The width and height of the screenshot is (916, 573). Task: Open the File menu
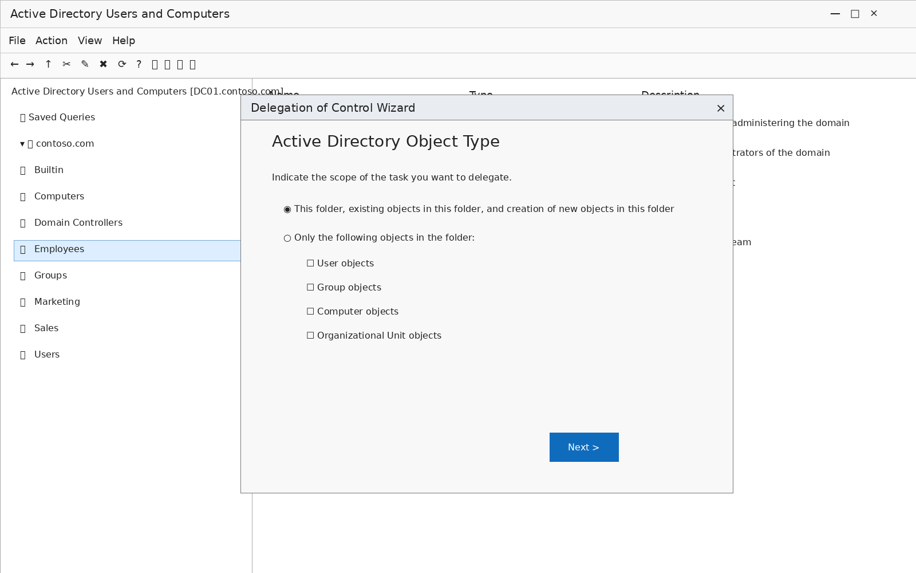[17, 41]
